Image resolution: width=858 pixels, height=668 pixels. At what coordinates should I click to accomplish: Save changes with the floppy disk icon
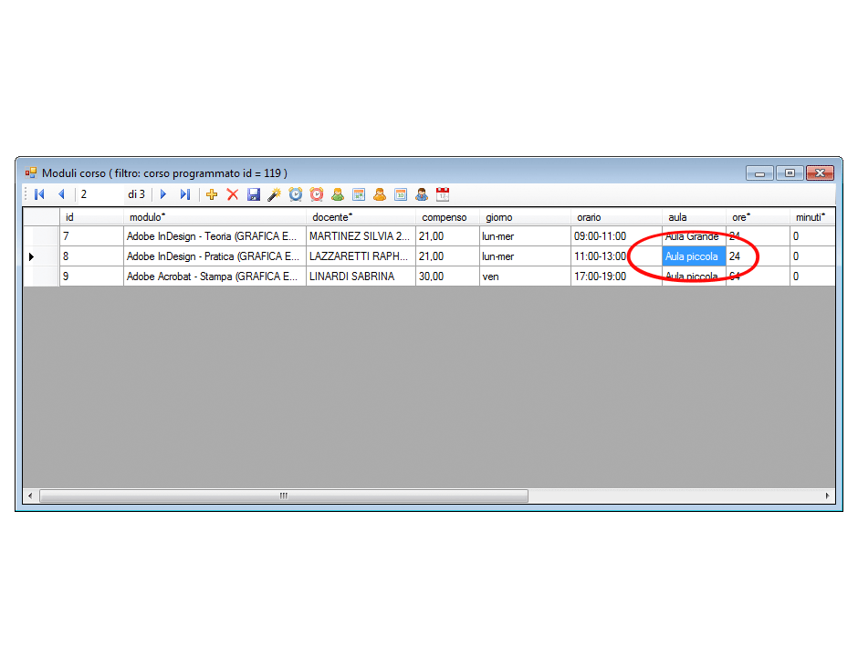254,194
